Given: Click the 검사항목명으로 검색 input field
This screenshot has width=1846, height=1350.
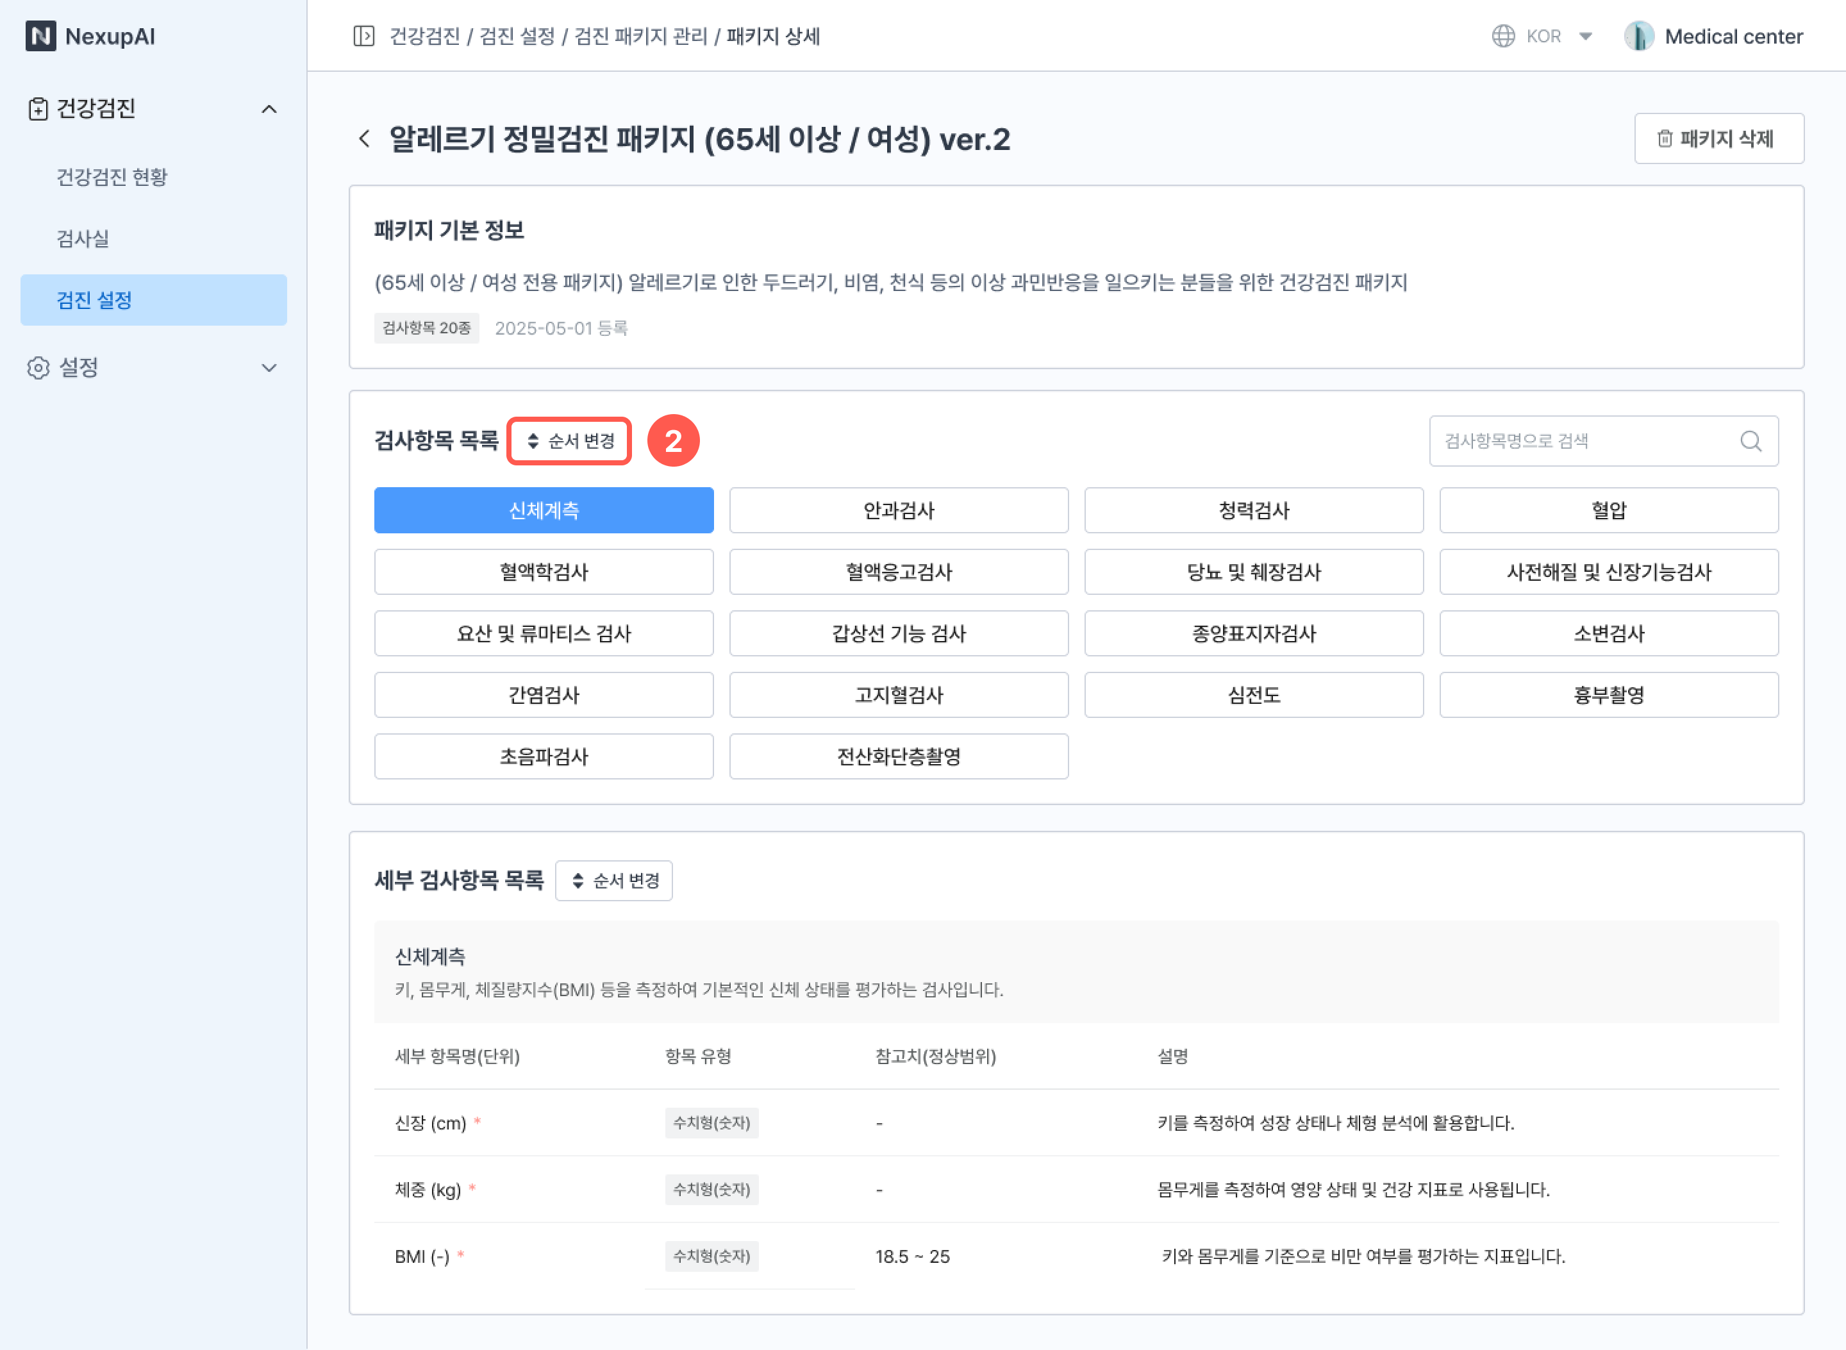Looking at the screenshot, I should pos(1581,441).
